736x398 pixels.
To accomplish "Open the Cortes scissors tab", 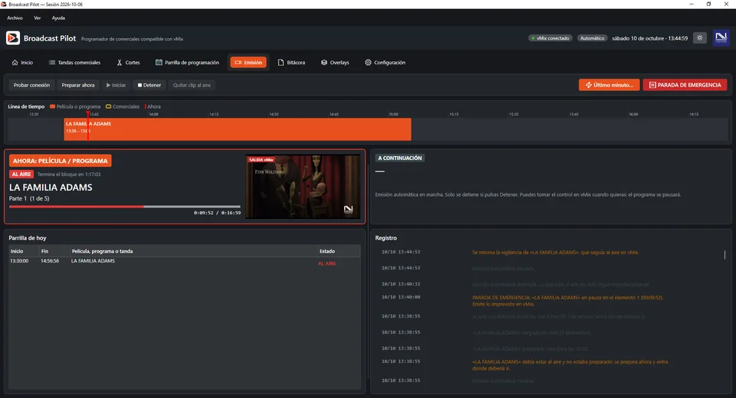I will pyautogui.click(x=128, y=62).
